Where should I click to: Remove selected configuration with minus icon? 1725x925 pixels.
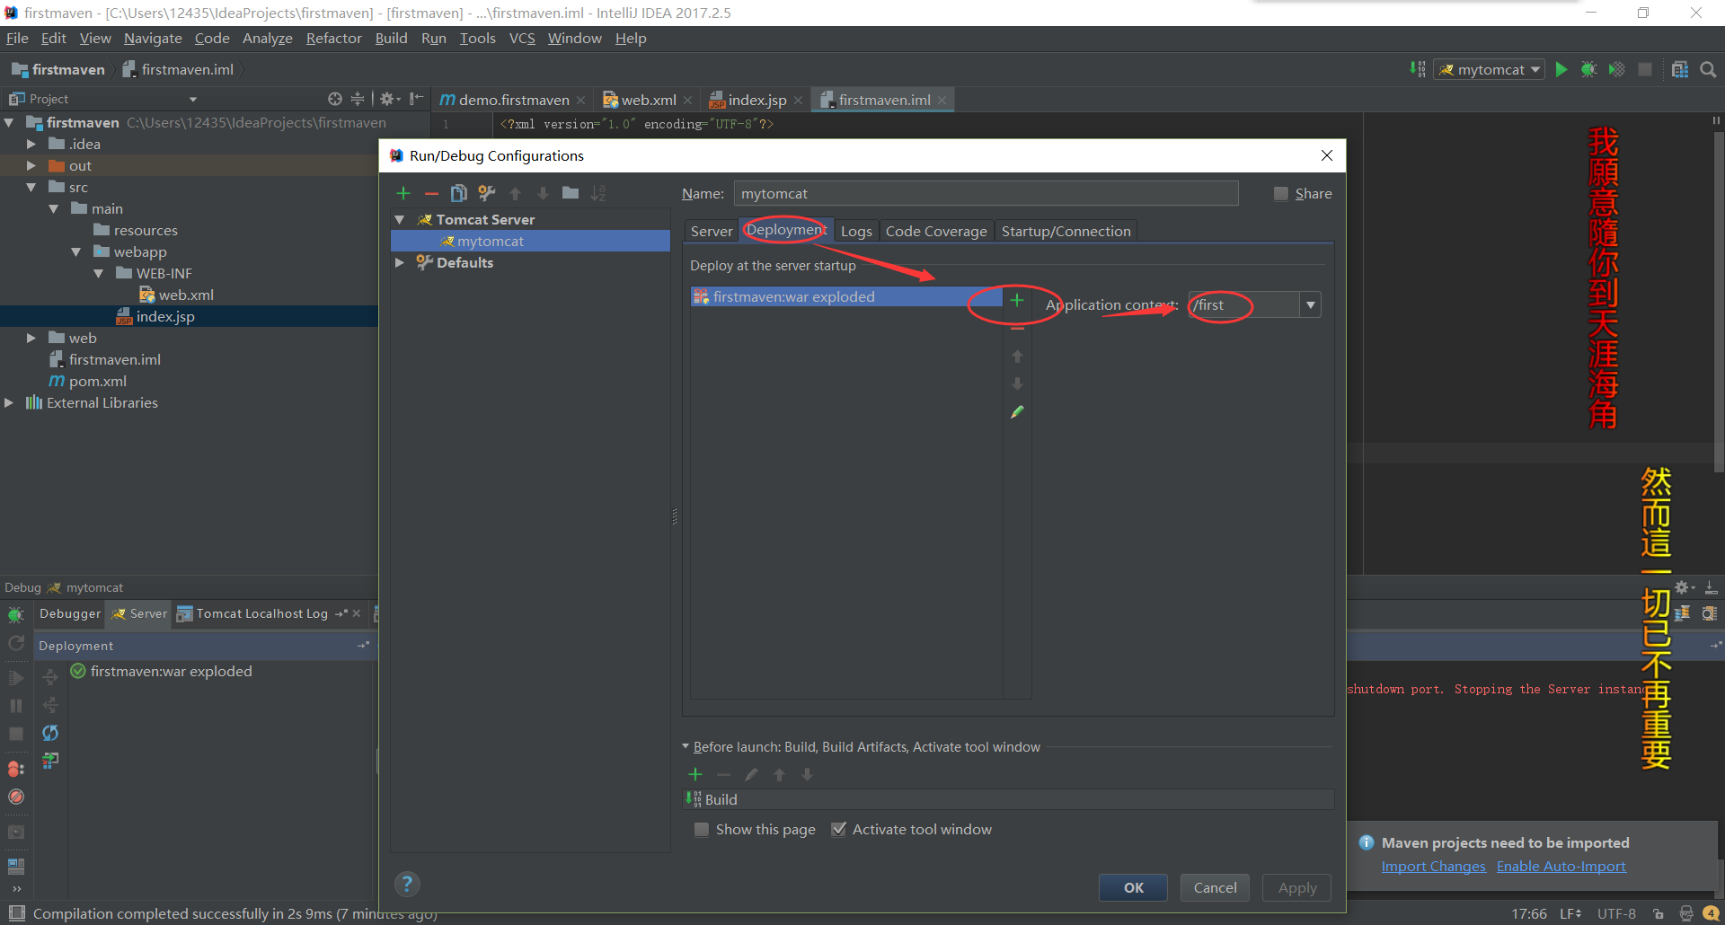click(x=431, y=193)
